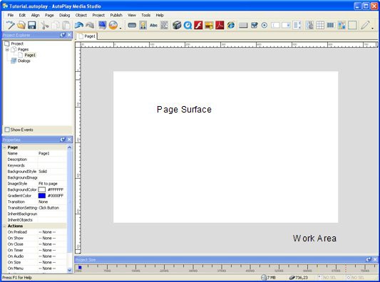Close the Properties panel
Image resolution: width=380 pixels, height=282 pixels.
[69, 140]
